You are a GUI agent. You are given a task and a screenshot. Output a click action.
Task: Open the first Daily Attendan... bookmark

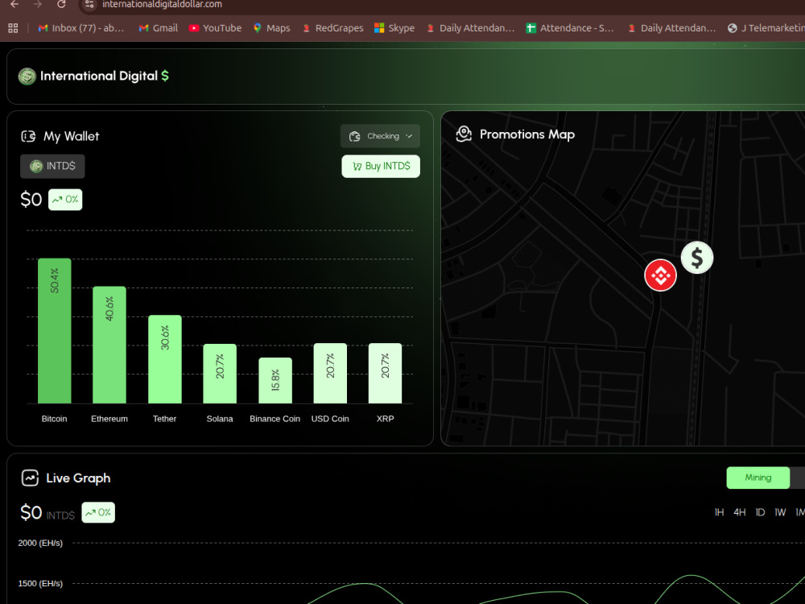pyautogui.click(x=470, y=28)
